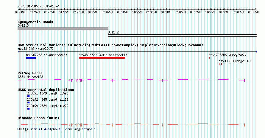This screenshot has width=265, height=138.
Task: Click the 81880k ruler position
Action: click(x=224, y=12)
